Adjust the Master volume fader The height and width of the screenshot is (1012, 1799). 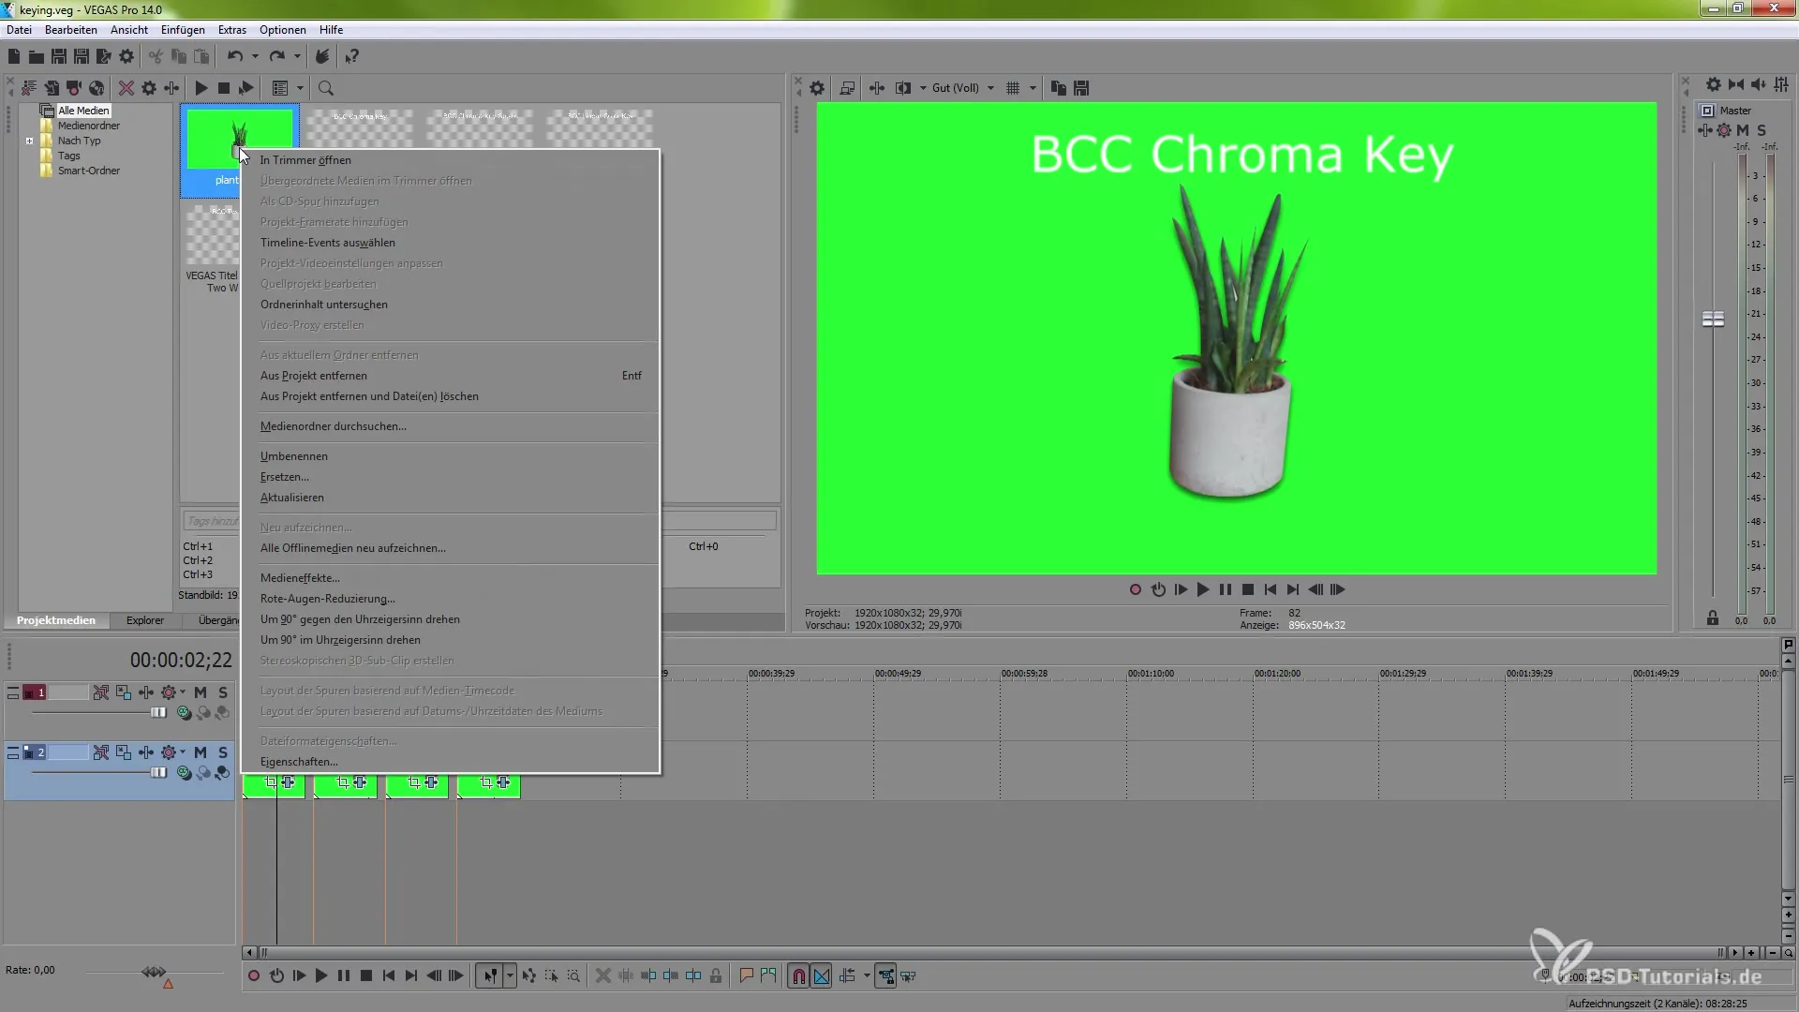coord(1713,320)
